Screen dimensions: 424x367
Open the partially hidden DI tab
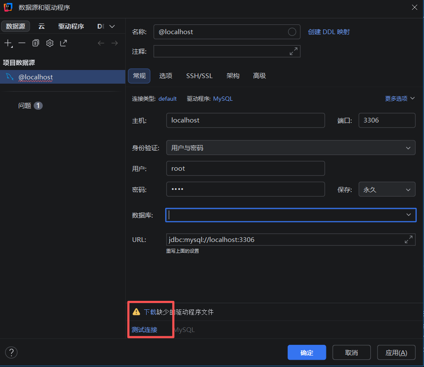(101, 26)
